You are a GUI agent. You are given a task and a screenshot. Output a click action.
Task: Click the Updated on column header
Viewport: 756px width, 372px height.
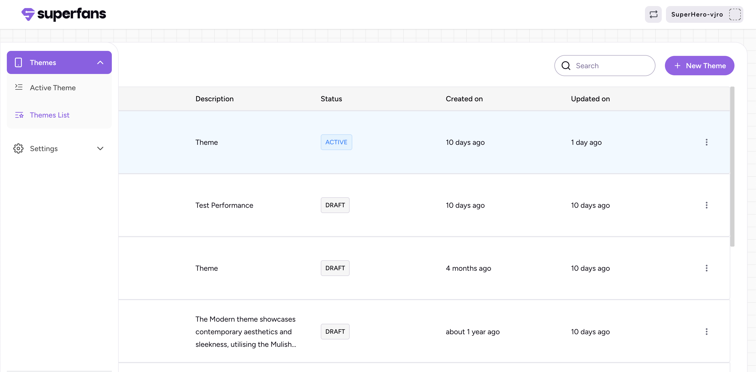tap(590, 99)
